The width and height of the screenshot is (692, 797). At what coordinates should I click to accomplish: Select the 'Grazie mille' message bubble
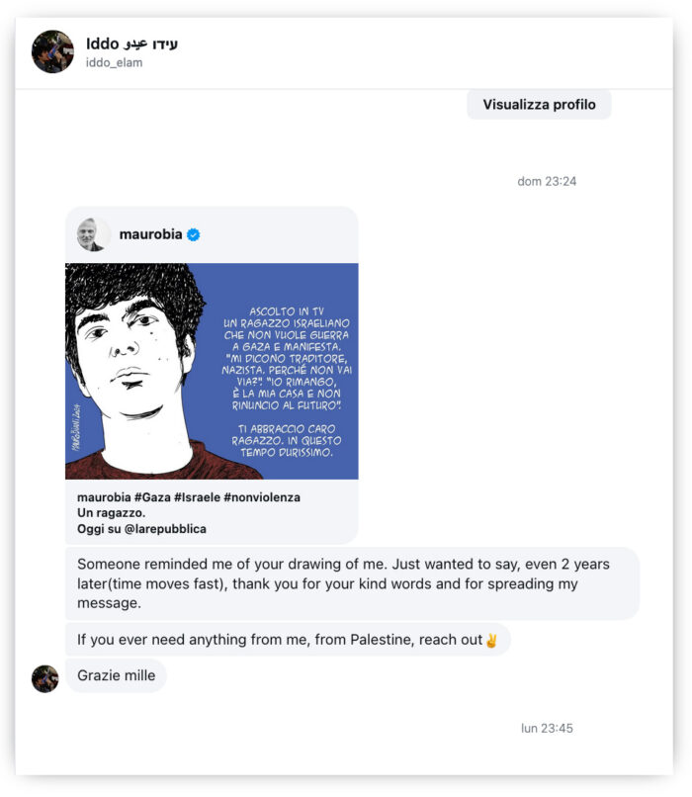click(116, 676)
